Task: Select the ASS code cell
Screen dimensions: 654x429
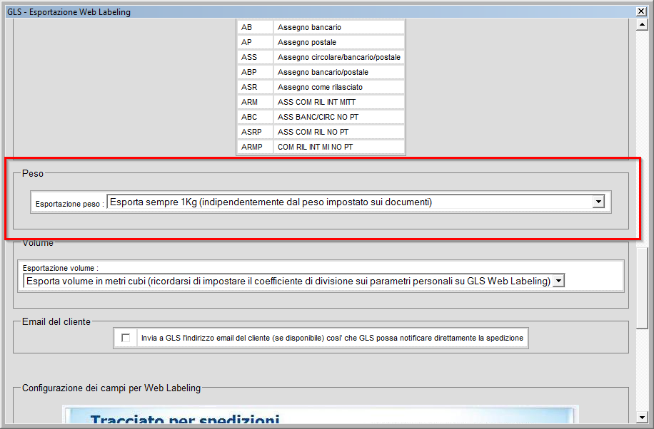Action: pos(255,57)
